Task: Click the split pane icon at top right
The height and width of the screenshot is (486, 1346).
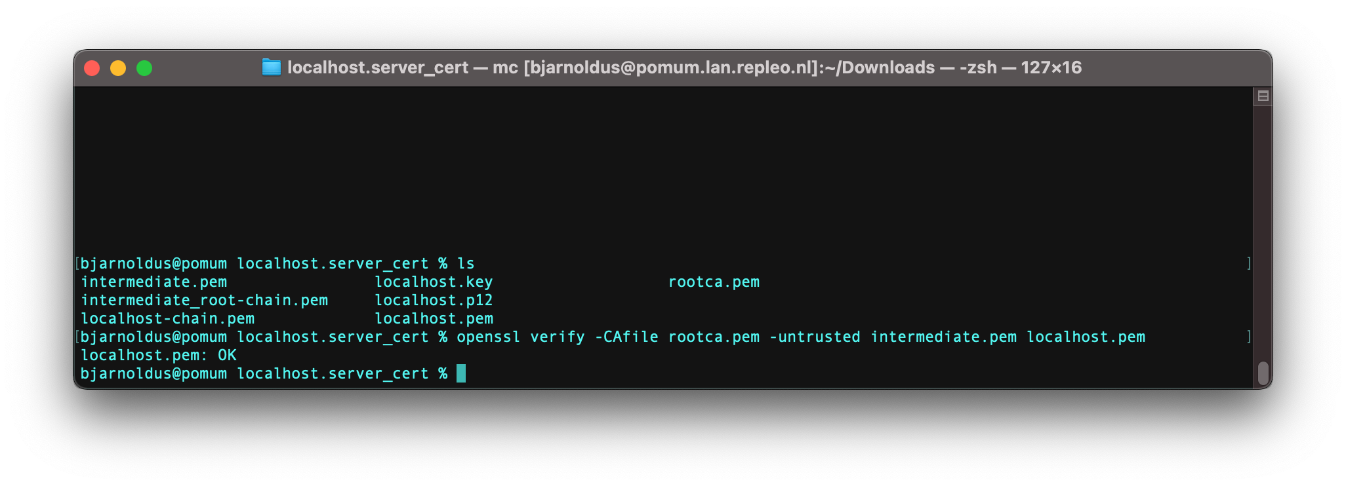Action: click(x=1263, y=96)
